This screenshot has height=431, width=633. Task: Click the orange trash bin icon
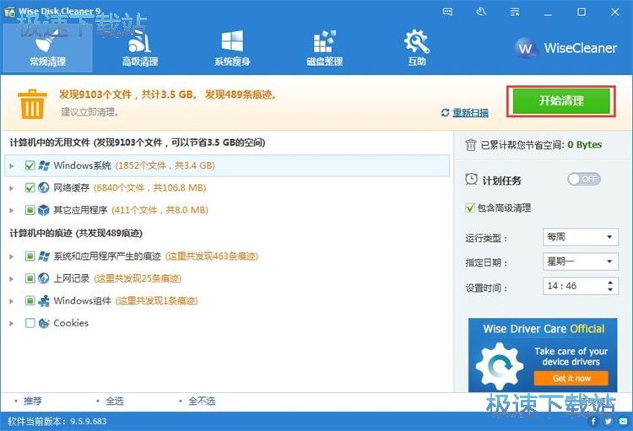pyautogui.click(x=32, y=104)
